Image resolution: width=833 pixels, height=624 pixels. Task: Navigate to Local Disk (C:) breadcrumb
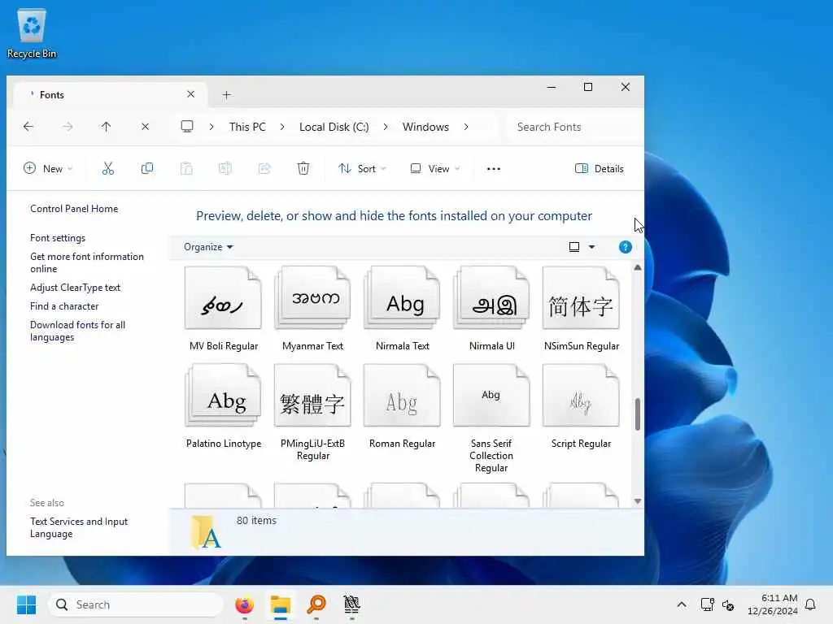tap(334, 127)
